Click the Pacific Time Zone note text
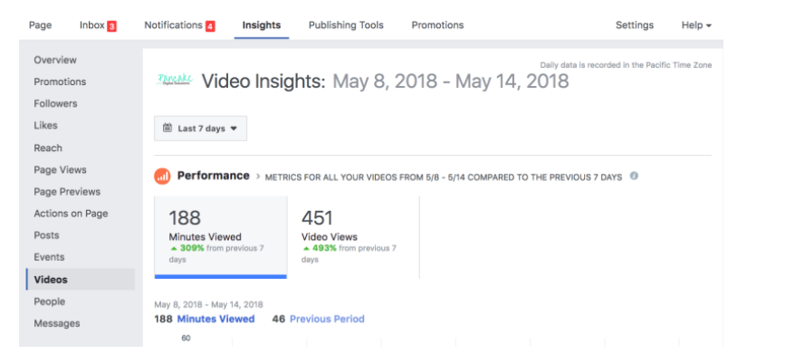Image resolution: width=785 pixels, height=364 pixels. coord(626,65)
